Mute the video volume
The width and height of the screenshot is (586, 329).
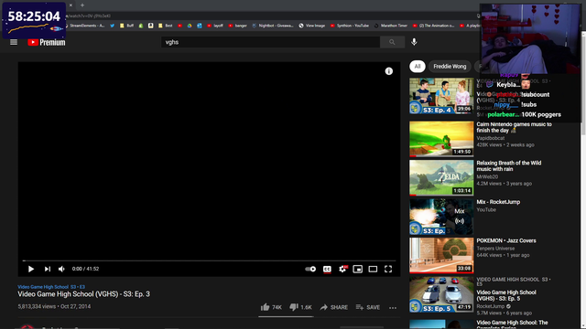[x=61, y=269]
